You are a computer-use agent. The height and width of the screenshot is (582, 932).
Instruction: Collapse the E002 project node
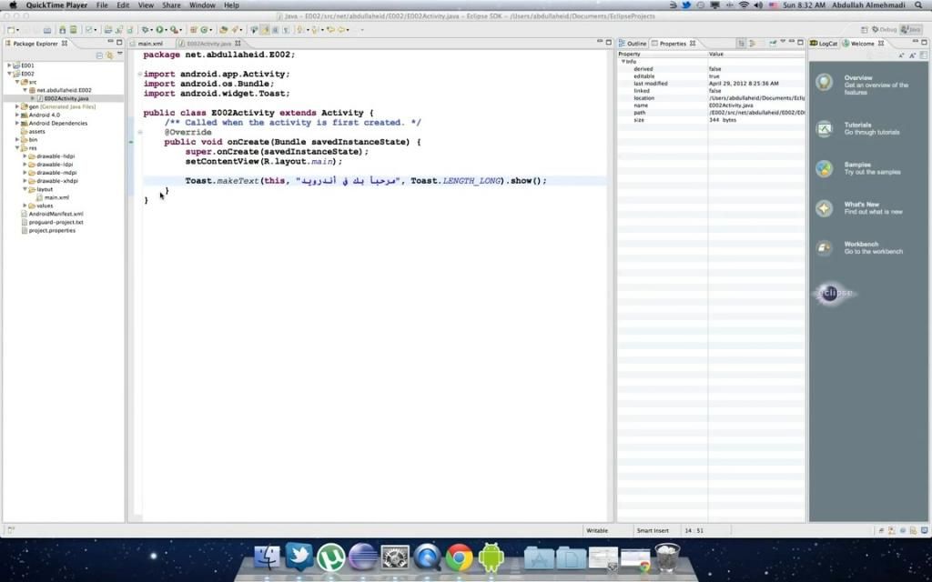(x=9, y=74)
